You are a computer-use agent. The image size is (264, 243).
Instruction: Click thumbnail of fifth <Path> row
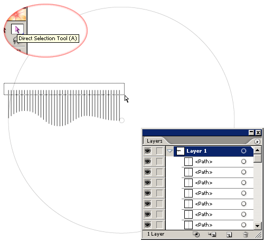click(188, 204)
